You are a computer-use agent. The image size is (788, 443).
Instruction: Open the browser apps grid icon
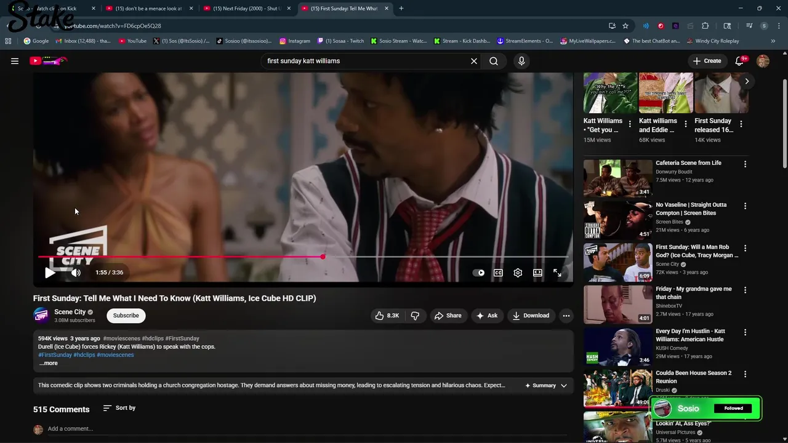tap(8, 41)
